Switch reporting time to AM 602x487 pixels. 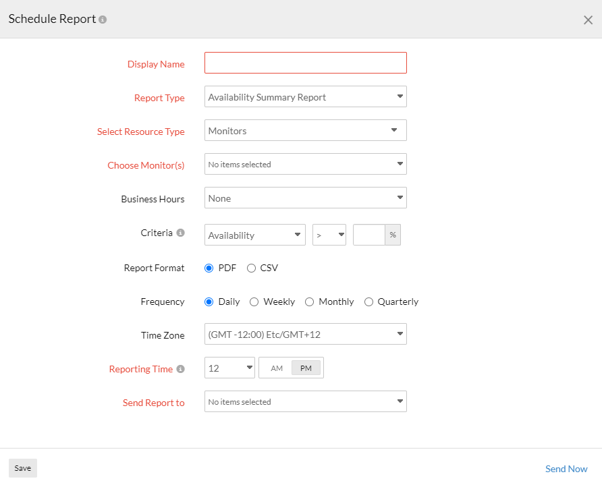276,368
